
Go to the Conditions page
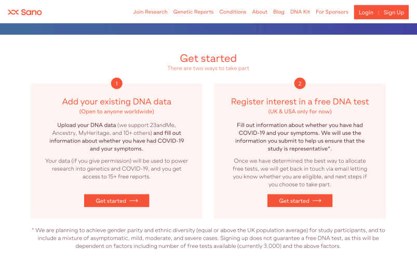click(x=233, y=12)
